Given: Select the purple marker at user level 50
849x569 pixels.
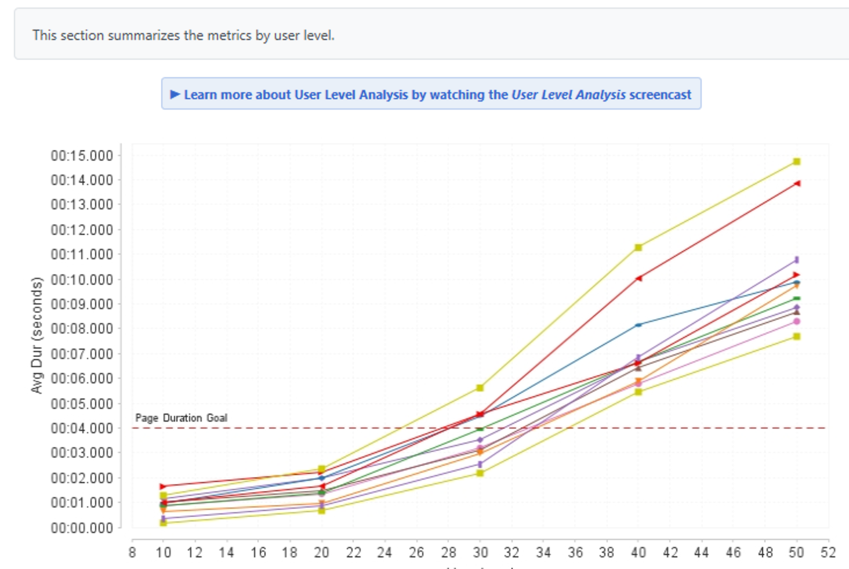Looking at the screenshot, I should tap(796, 260).
